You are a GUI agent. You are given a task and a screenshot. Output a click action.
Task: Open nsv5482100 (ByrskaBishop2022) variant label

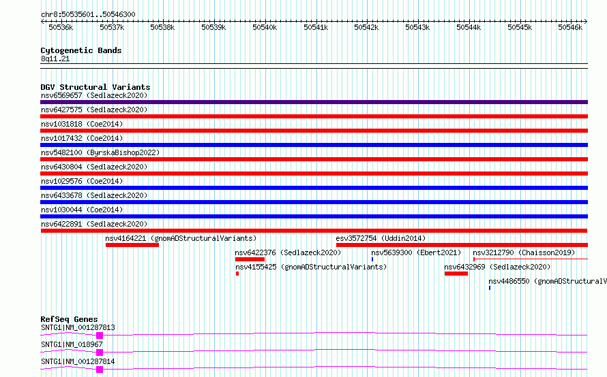100,152
